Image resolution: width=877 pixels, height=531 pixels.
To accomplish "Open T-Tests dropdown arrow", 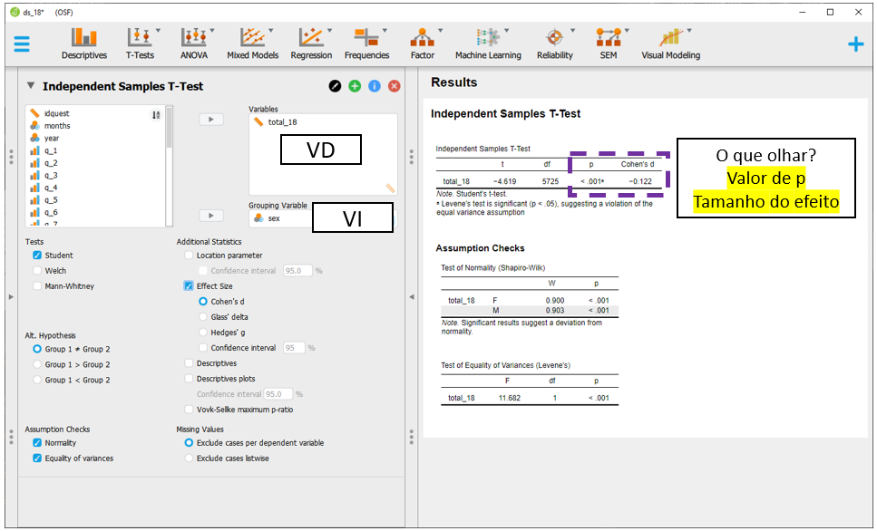I will [158, 31].
